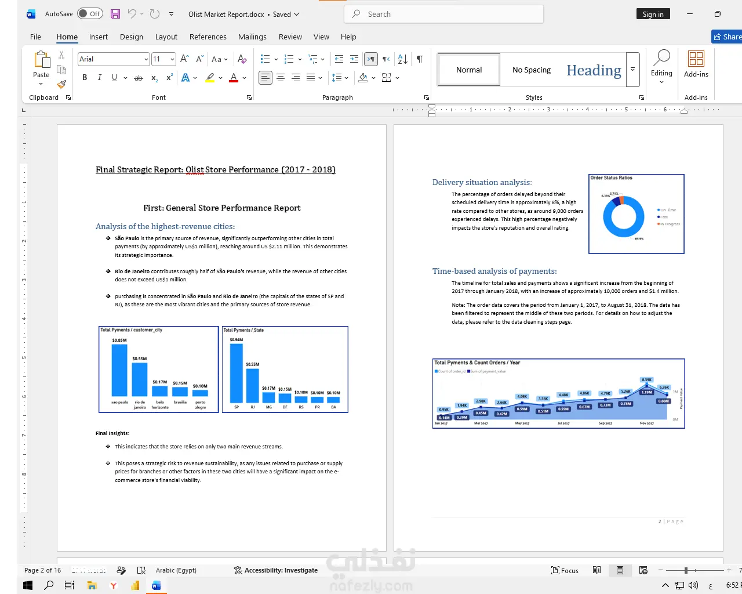Apply the No Spacing style
This screenshot has height=594, width=742.
(532, 70)
